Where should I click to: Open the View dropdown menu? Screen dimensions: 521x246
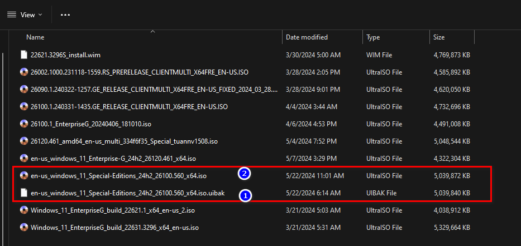(25, 15)
